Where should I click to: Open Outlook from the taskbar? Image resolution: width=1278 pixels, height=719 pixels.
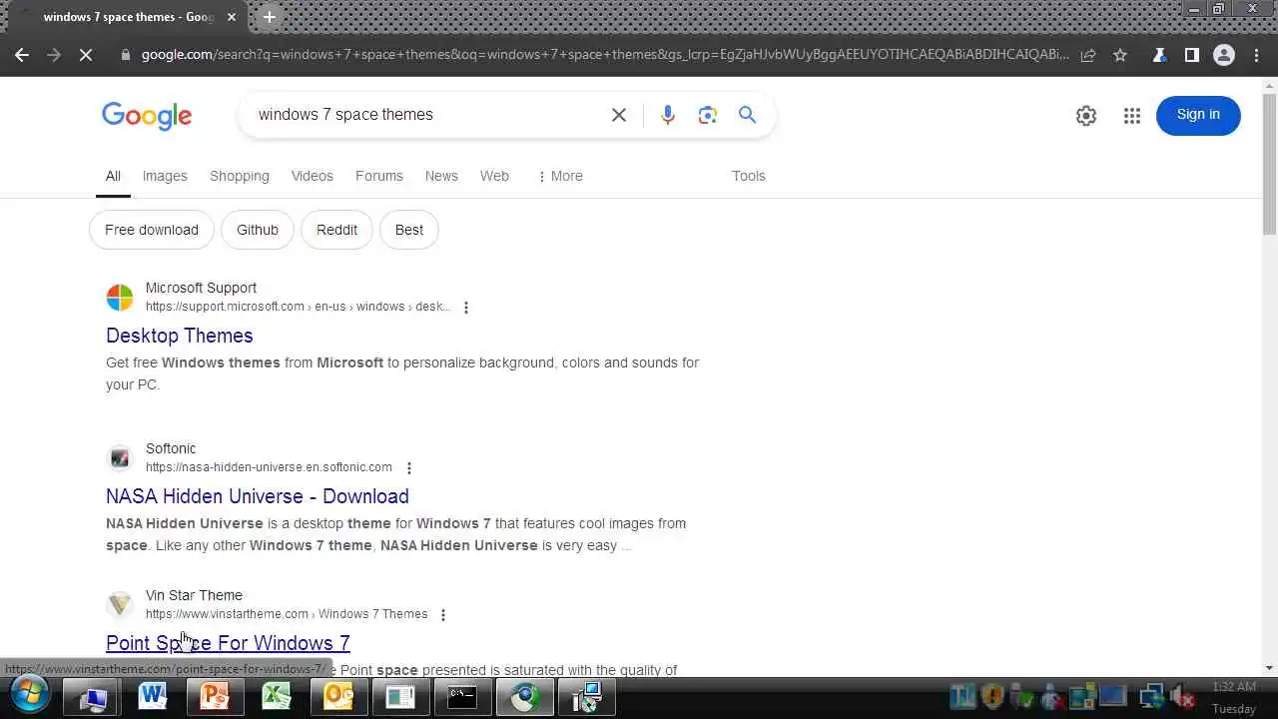tap(338, 696)
